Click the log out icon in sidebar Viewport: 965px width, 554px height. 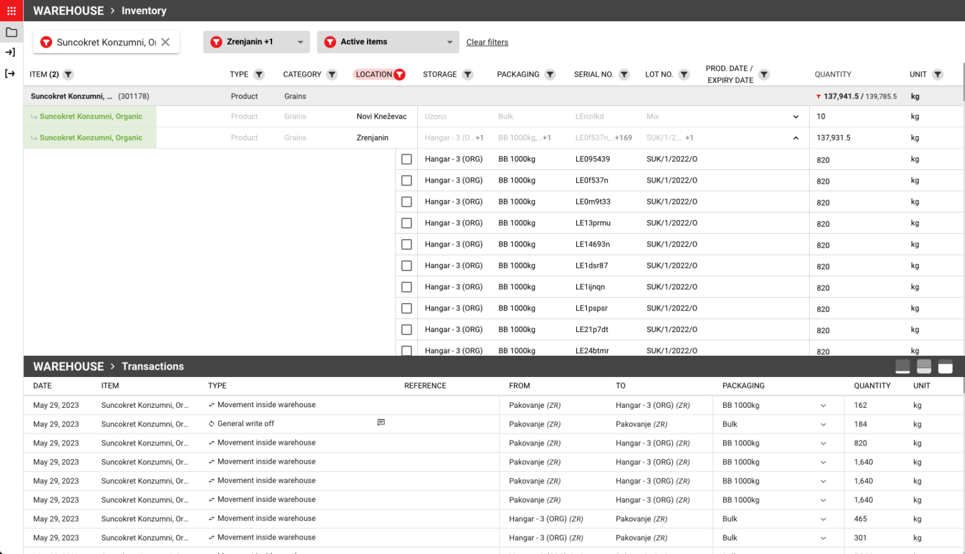[11, 73]
